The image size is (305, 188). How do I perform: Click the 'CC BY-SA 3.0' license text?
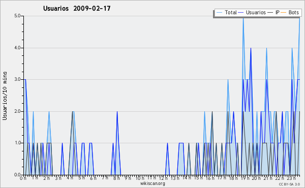289,184
